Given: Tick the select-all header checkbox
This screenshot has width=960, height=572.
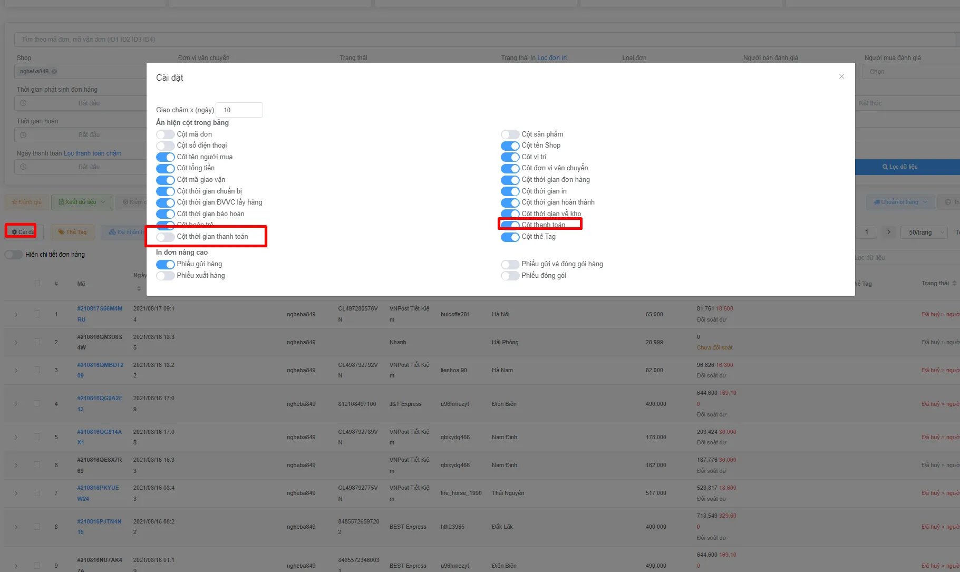Looking at the screenshot, I should tap(37, 283).
